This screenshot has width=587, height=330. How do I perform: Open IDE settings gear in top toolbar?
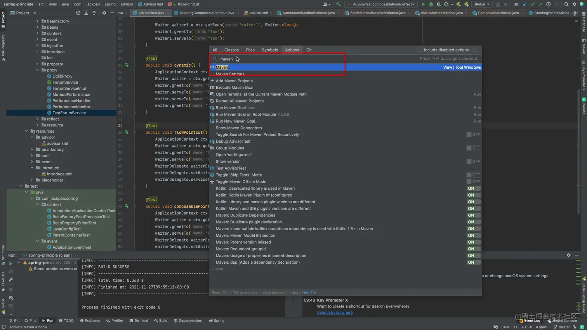pos(575,4)
